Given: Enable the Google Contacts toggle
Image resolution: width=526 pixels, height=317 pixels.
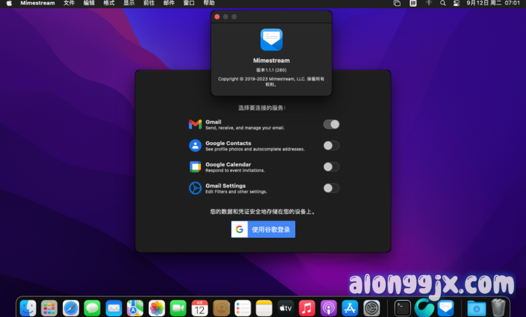Looking at the screenshot, I should click(331, 145).
